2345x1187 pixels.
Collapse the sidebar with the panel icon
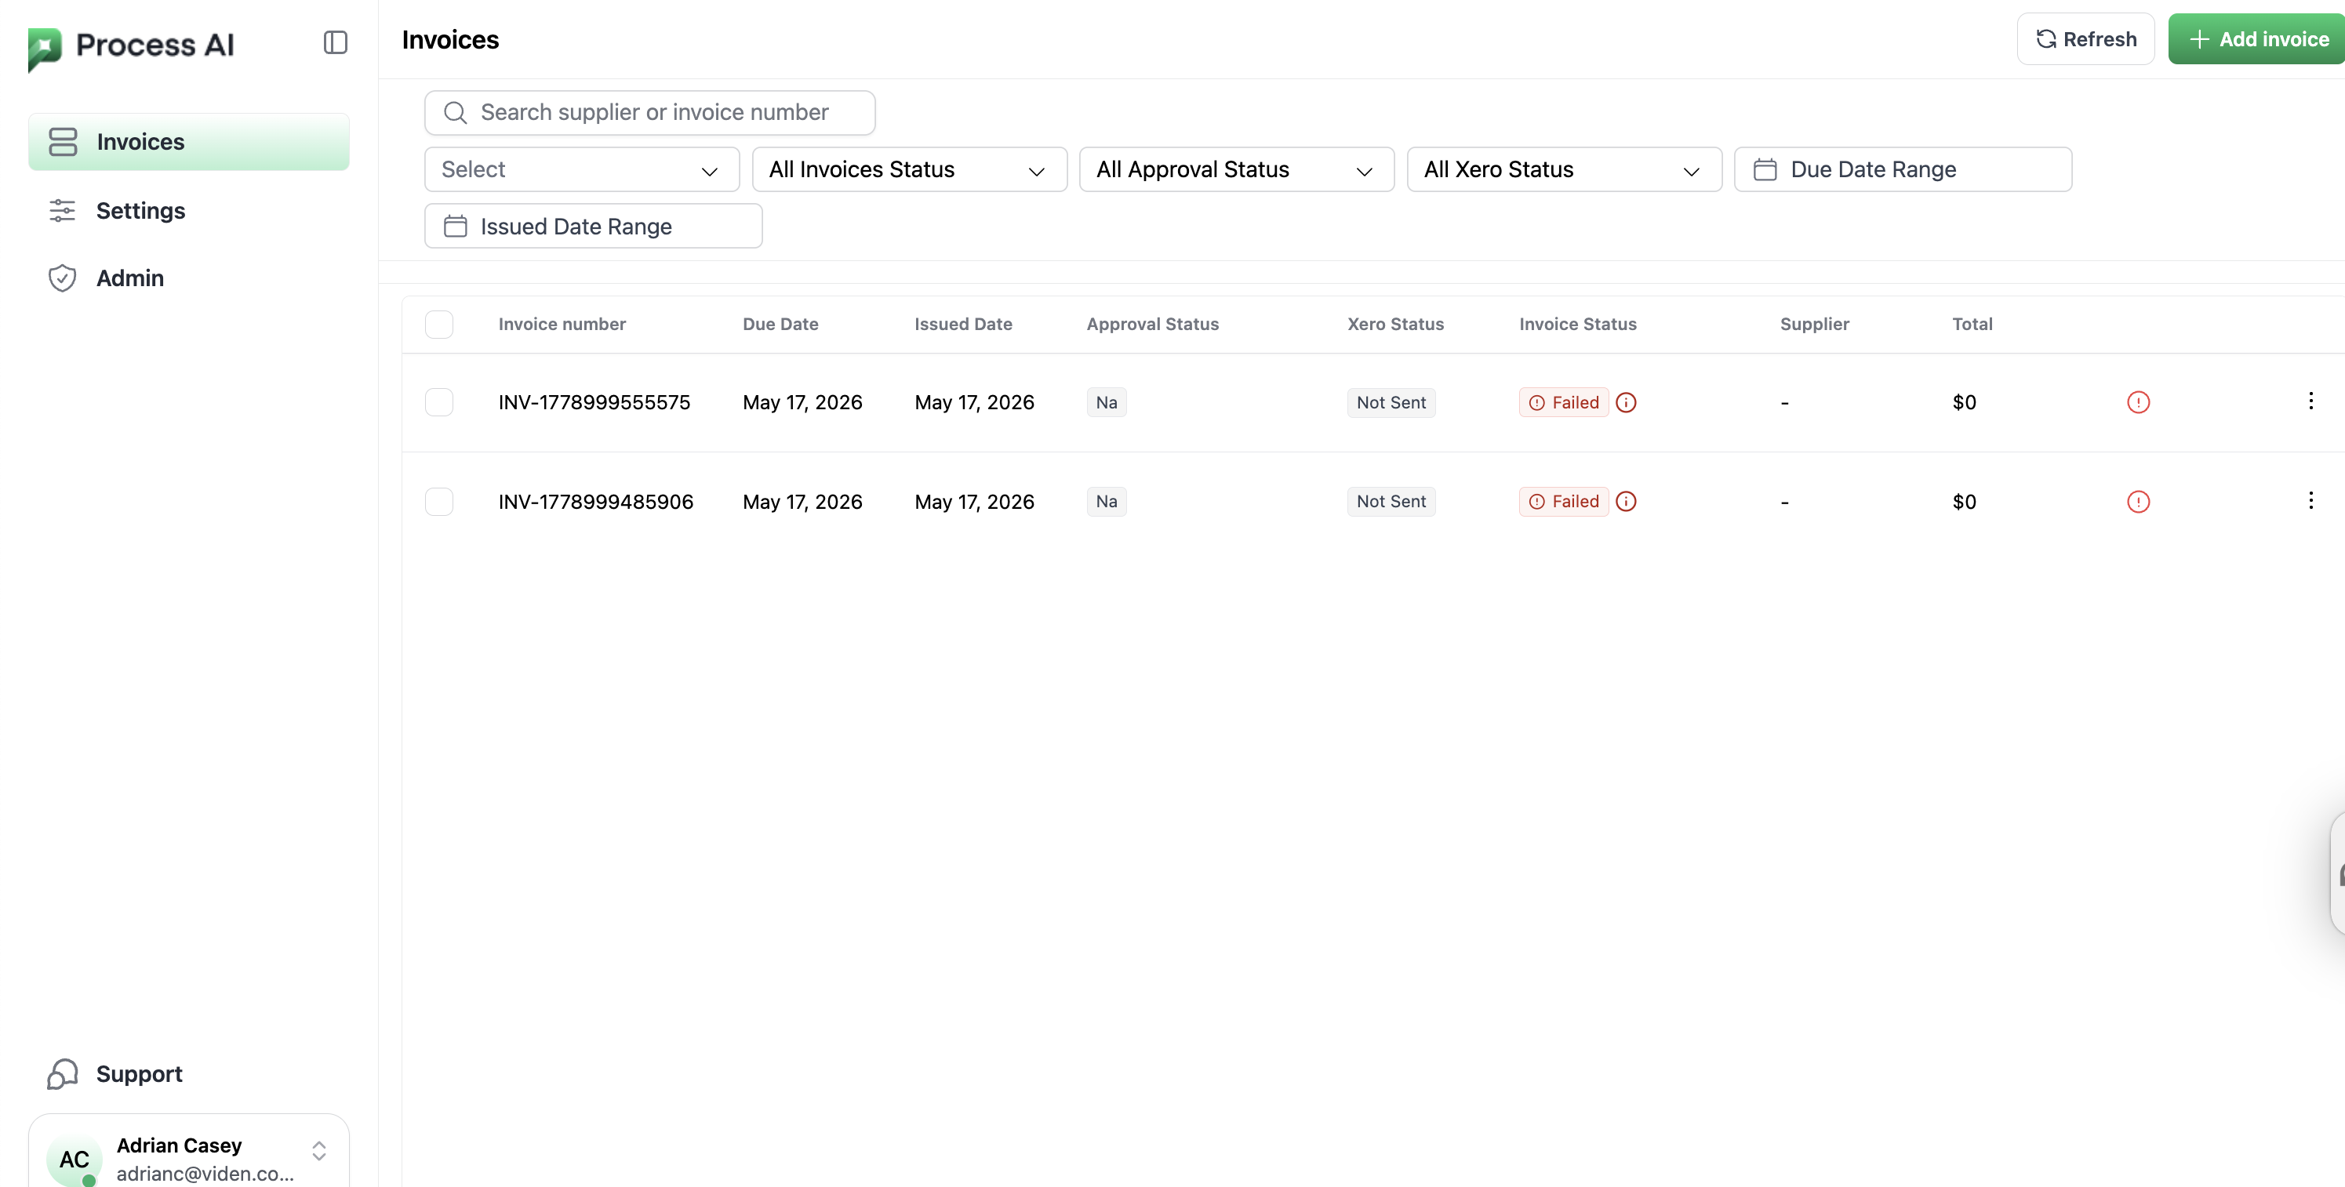[335, 43]
